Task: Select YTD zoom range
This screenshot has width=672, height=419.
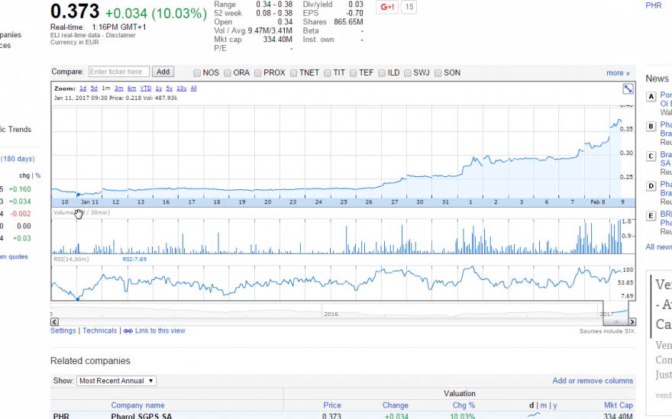Action: pos(146,89)
